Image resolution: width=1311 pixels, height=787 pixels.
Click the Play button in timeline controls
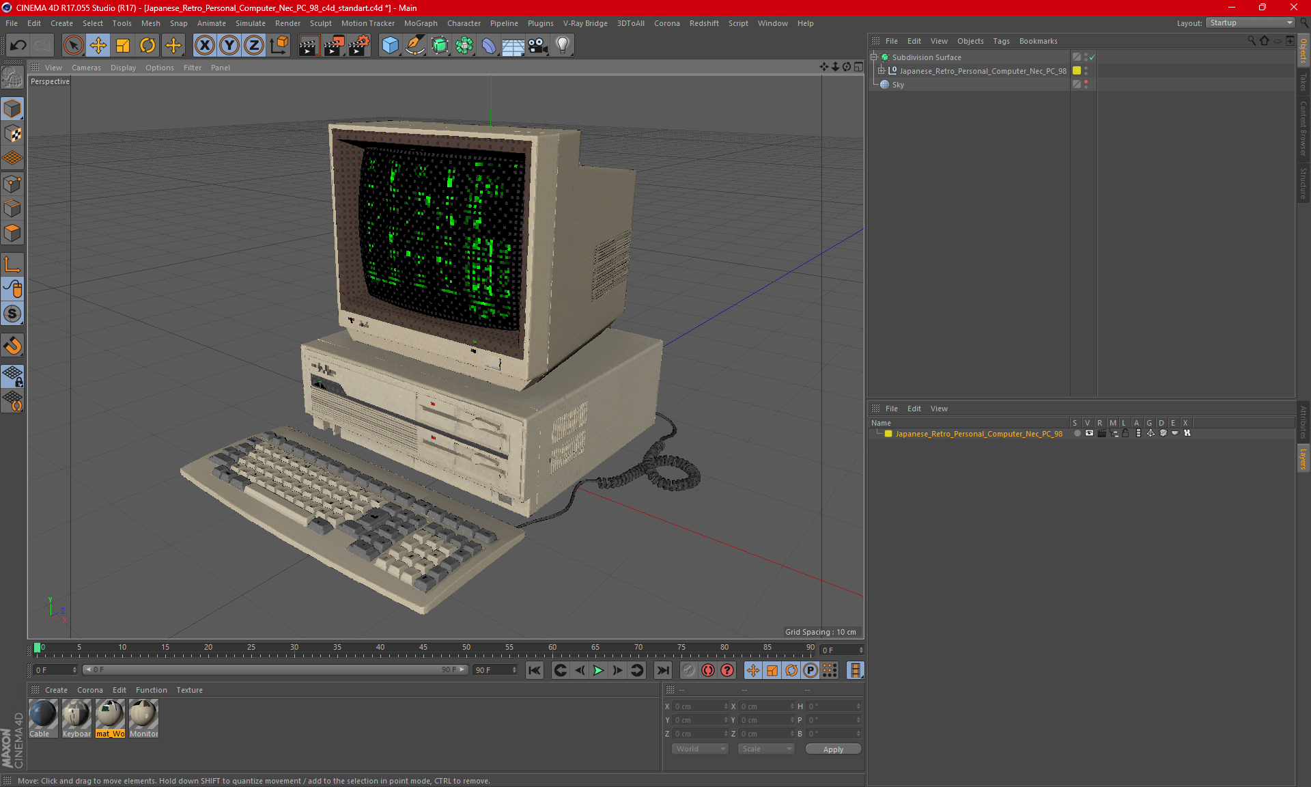click(x=598, y=670)
